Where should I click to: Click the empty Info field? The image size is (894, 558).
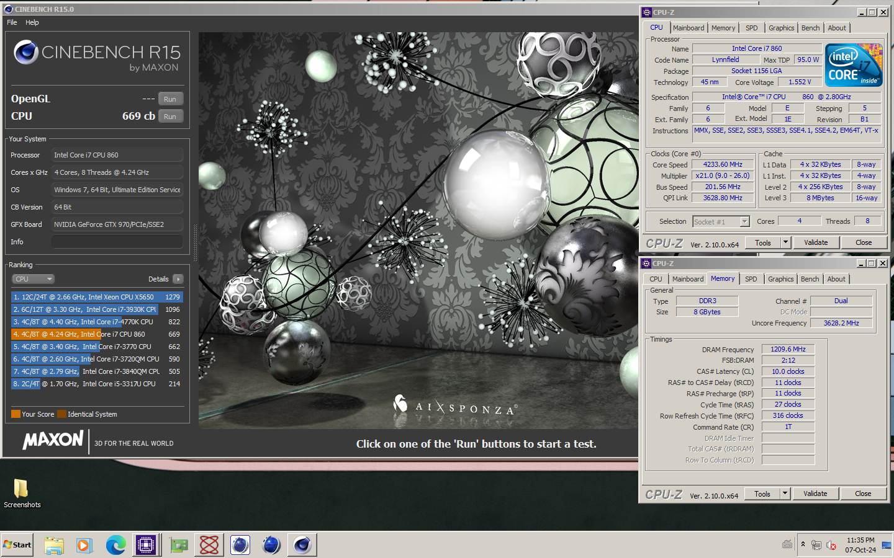point(117,242)
